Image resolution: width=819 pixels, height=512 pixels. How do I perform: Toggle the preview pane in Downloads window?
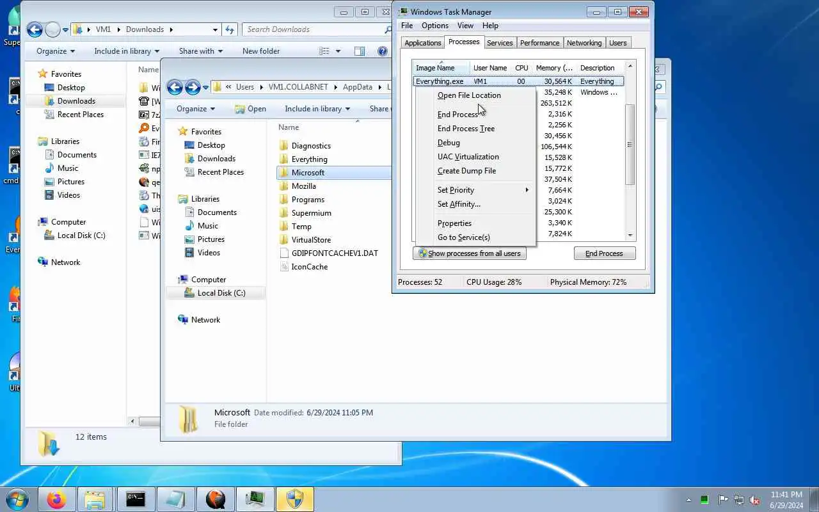pos(360,51)
